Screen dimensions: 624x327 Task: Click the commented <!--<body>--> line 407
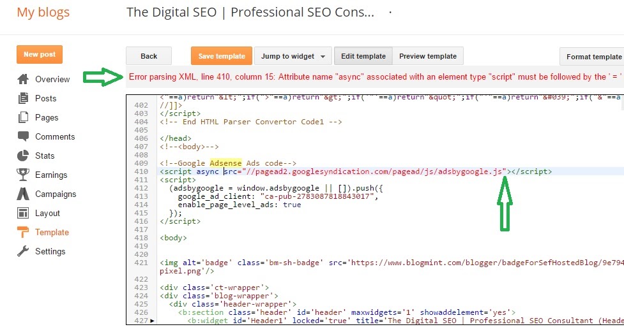[x=189, y=147]
